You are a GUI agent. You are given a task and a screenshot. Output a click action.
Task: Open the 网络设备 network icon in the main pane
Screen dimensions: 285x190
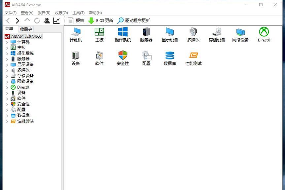[240, 35]
